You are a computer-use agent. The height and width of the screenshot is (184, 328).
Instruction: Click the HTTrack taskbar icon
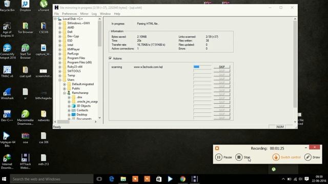[x=195, y=179]
